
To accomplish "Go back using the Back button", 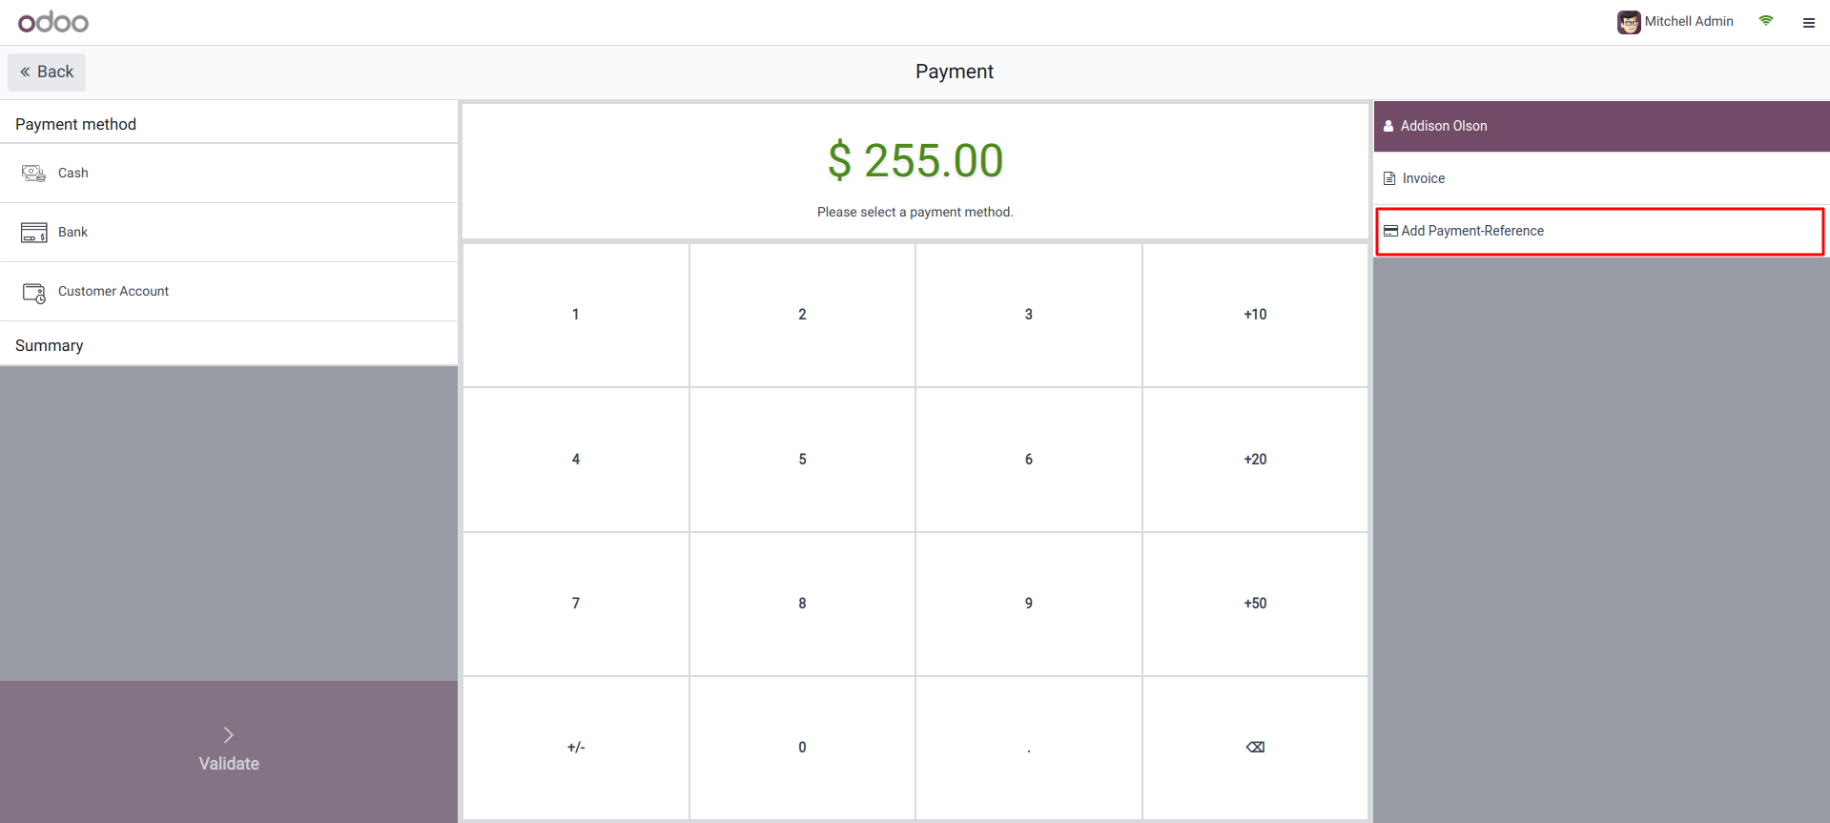I will coord(47,72).
